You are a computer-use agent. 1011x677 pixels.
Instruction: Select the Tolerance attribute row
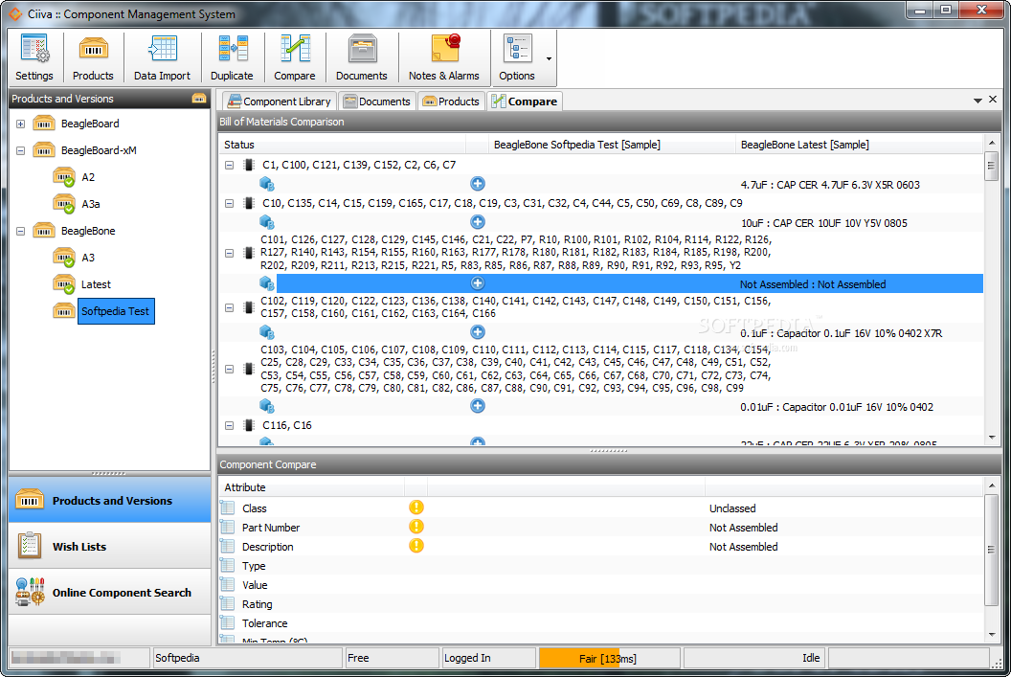[x=601, y=623]
